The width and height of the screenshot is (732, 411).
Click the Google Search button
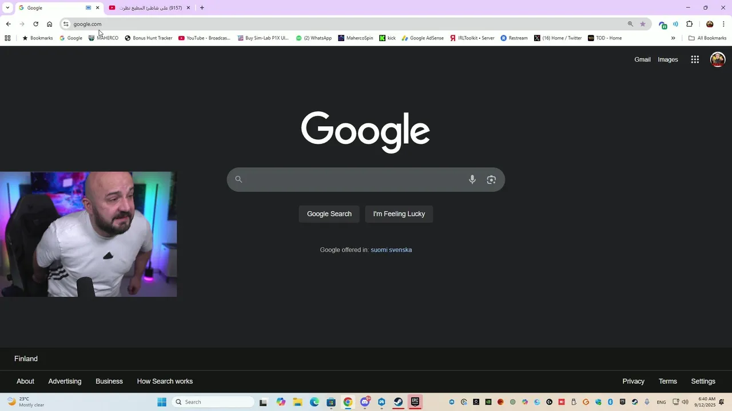coord(329,214)
